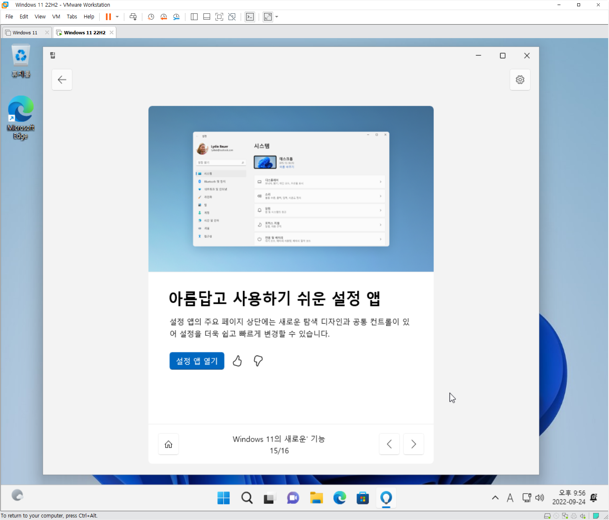Screen dimensions: 609x520
Task: Select the Windows 11 22H2 tab
Action: (85, 33)
